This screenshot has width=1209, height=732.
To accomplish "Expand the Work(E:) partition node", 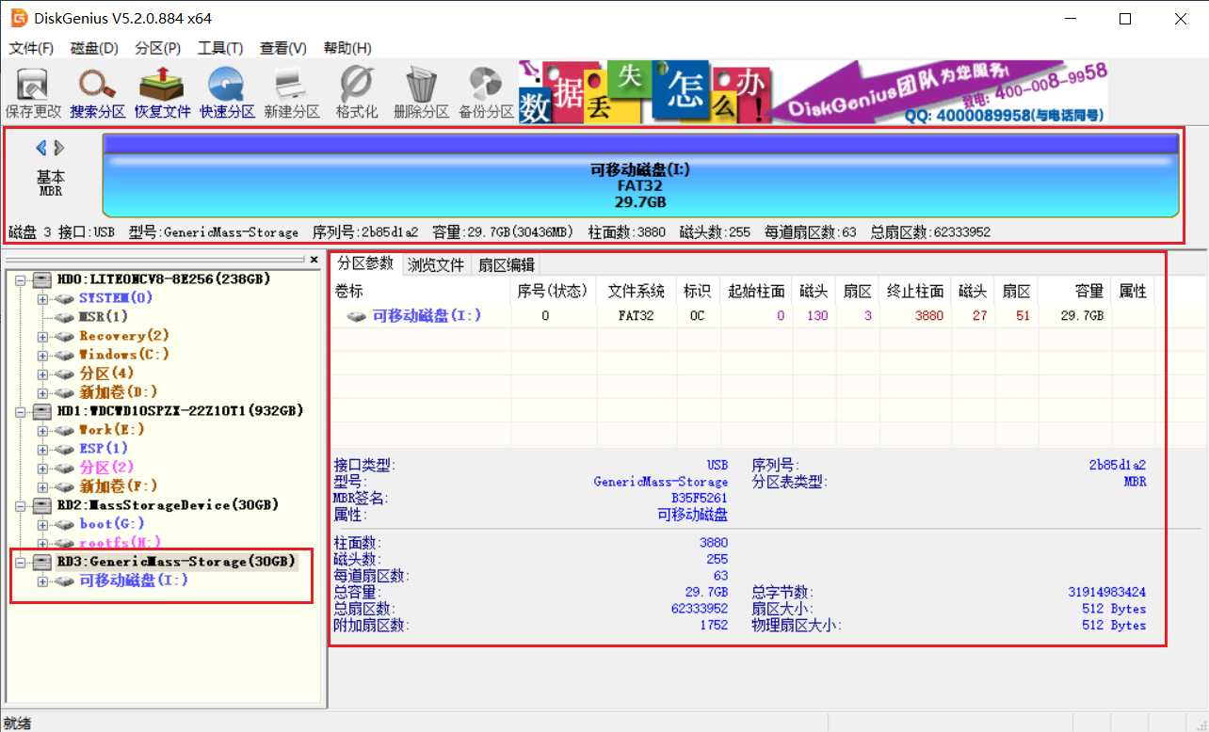I will (42, 430).
